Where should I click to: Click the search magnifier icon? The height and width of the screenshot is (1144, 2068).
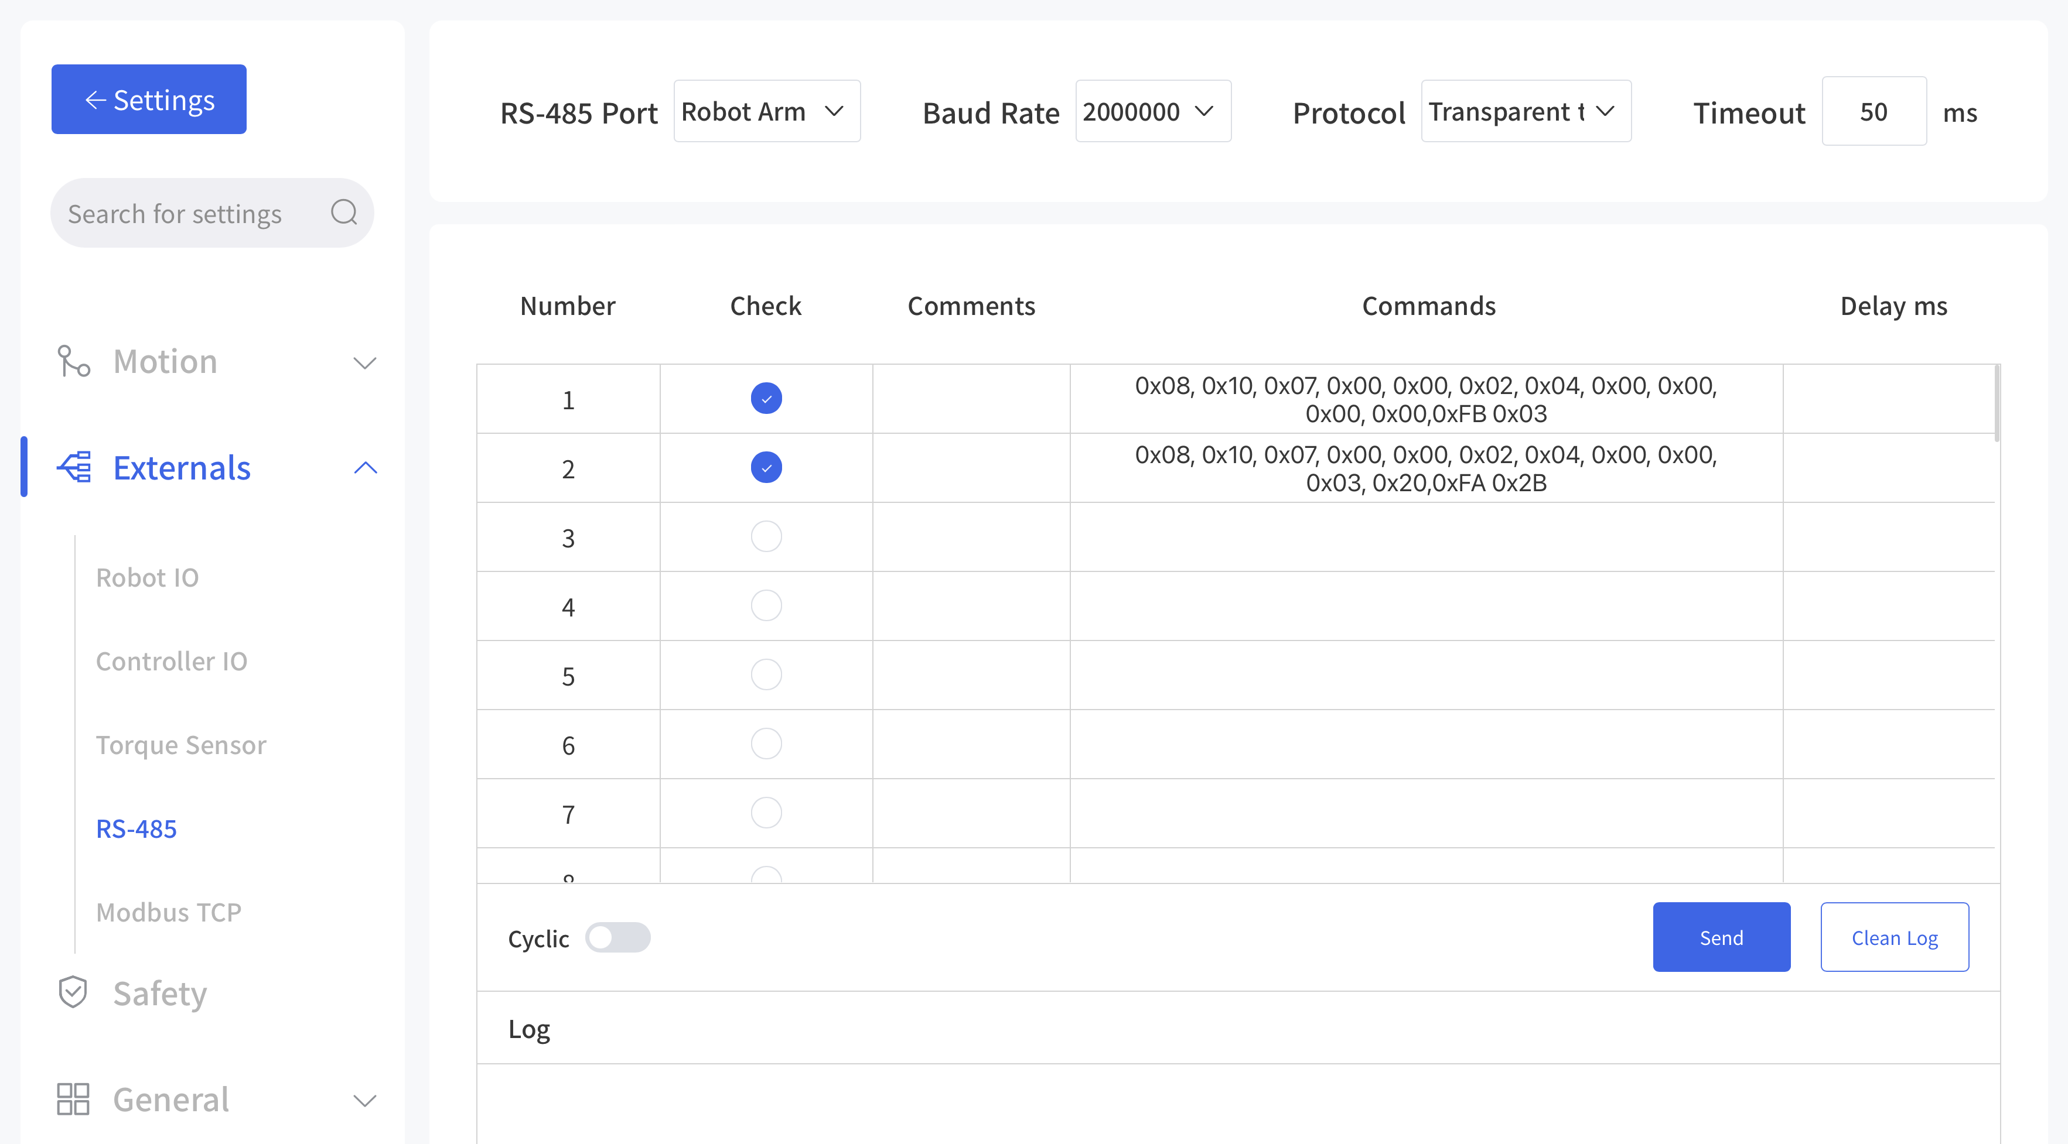344,213
